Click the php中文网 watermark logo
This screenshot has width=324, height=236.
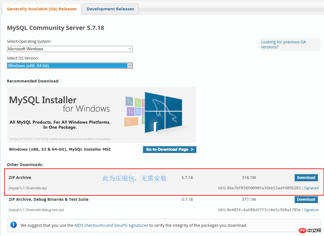pyautogui.click(x=309, y=230)
